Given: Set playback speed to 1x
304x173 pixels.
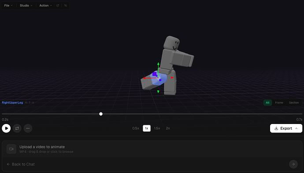Looking at the screenshot, I should [147, 128].
